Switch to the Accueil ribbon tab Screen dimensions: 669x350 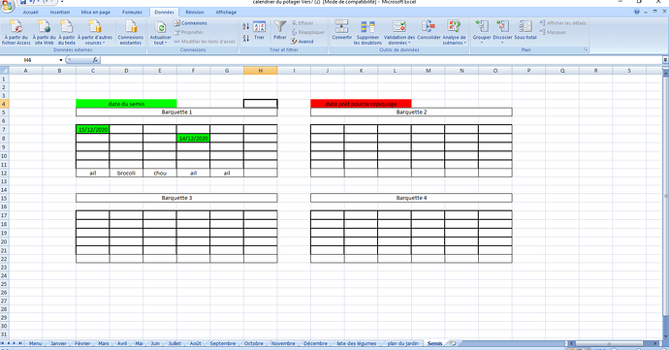[30, 12]
